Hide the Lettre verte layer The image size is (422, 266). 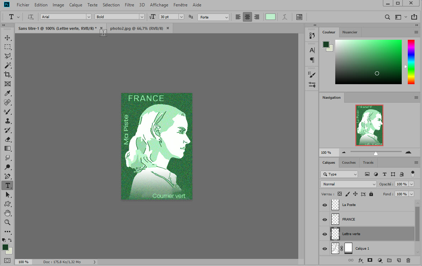click(x=325, y=234)
